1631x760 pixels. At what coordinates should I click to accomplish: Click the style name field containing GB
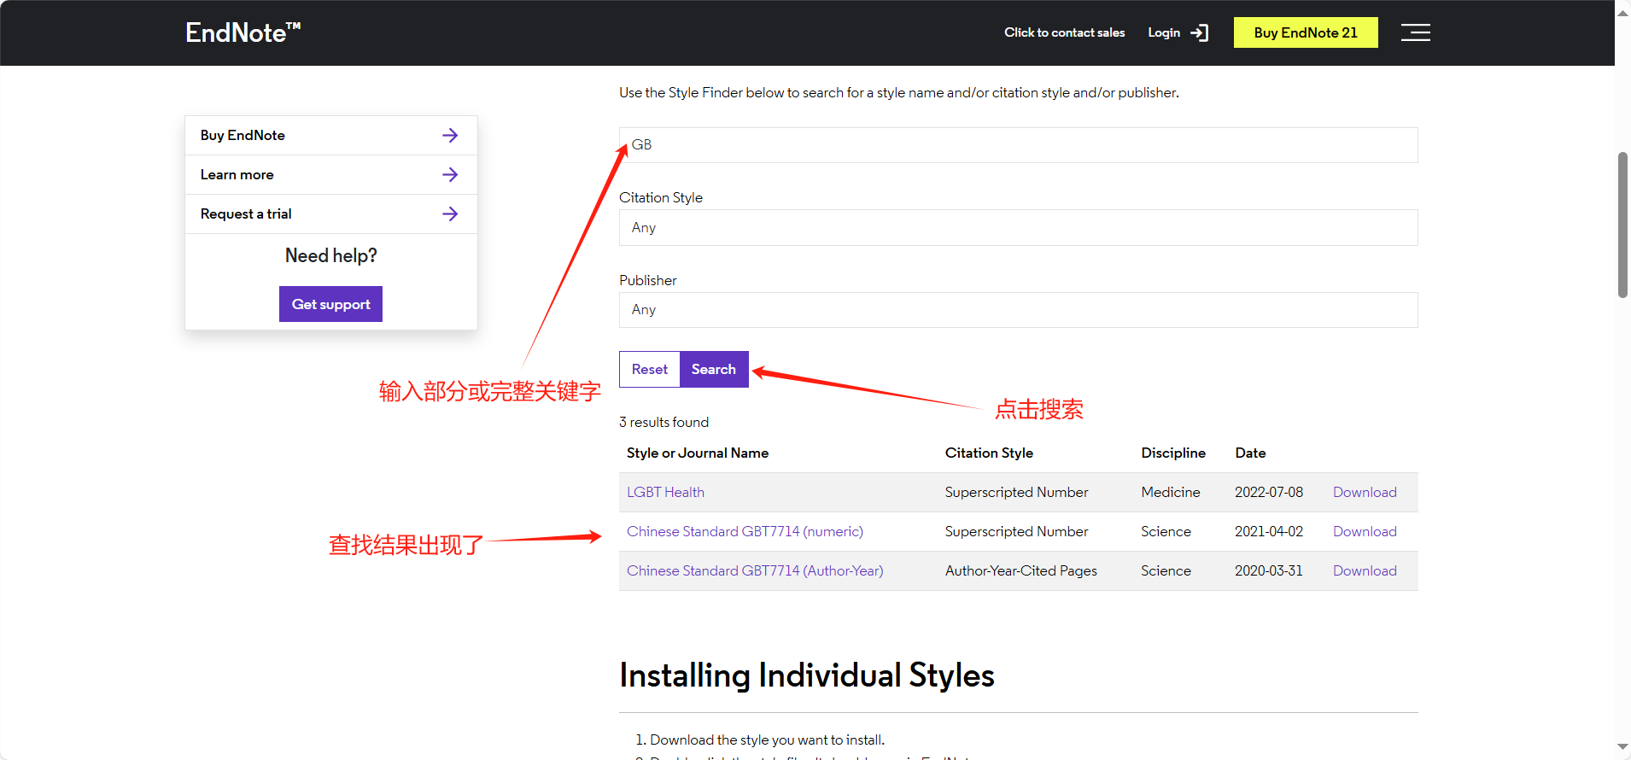point(1018,145)
